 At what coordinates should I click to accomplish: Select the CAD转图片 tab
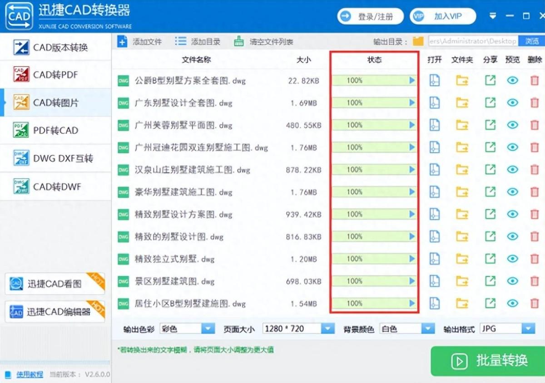coord(55,103)
